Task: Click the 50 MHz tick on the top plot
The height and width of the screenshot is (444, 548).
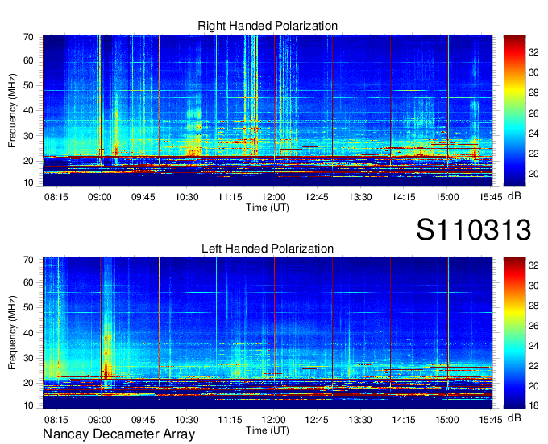Action: 28,86
